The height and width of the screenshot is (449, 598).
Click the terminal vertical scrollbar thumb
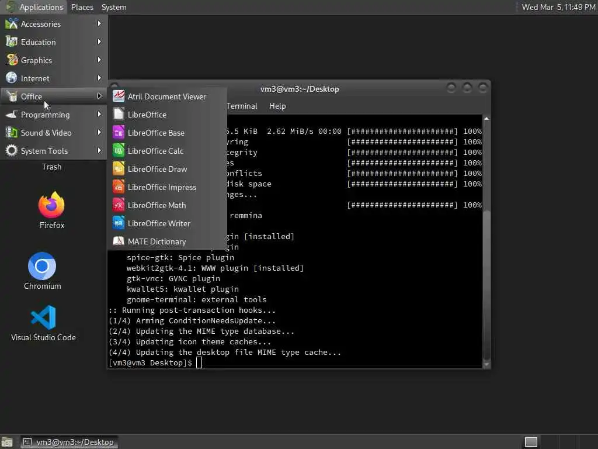coord(486,285)
